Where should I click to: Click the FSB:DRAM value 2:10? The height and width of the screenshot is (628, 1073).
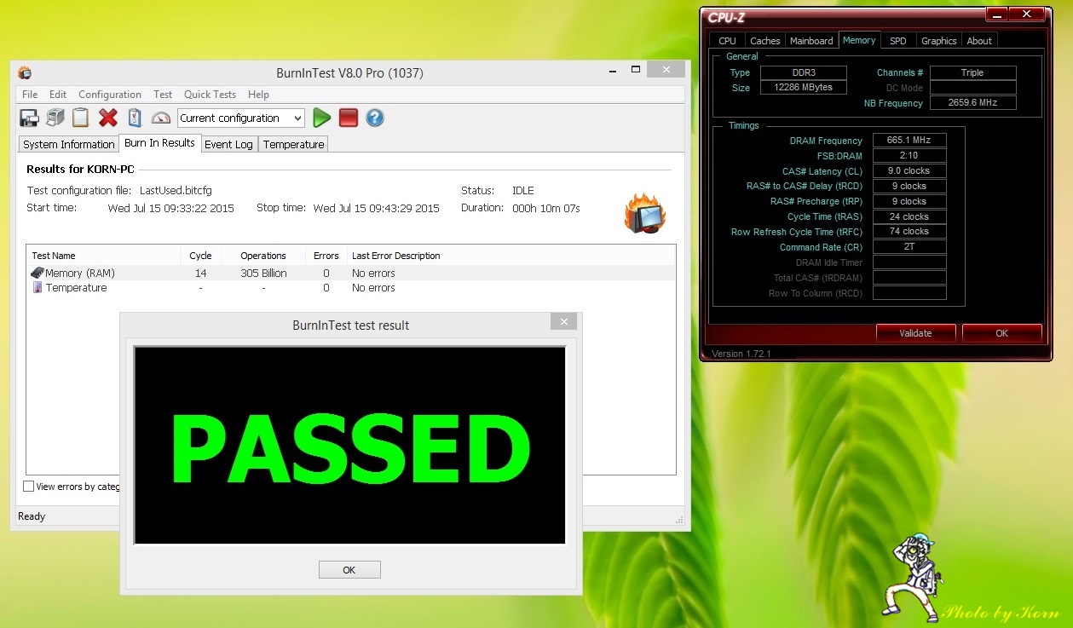909,156
